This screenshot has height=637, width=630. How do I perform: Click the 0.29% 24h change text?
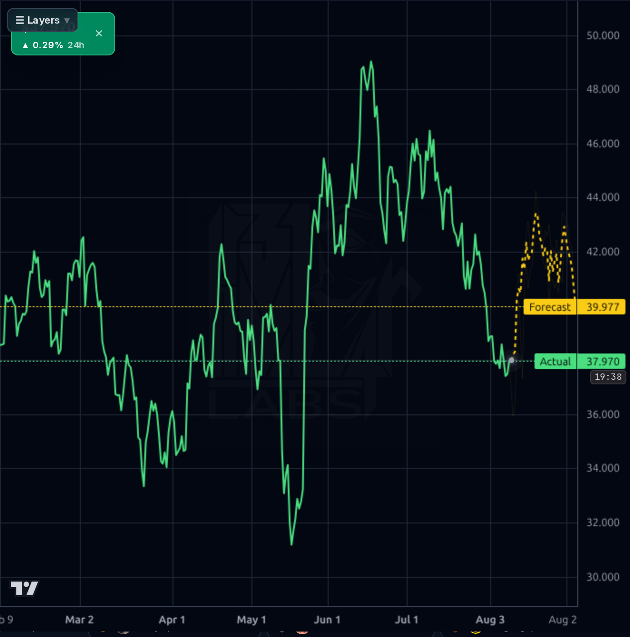[53, 45]
